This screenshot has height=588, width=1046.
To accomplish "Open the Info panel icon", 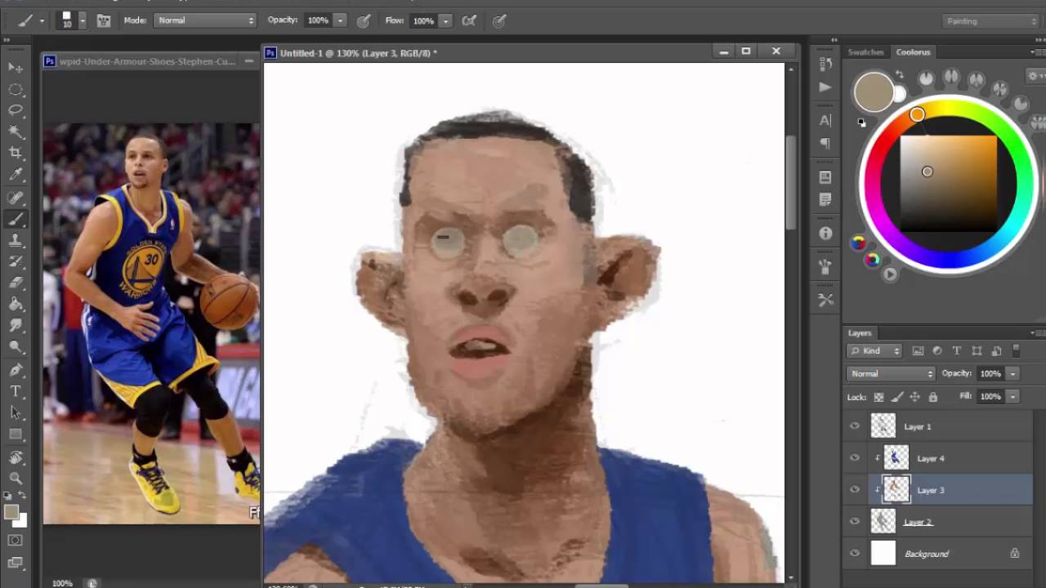I will (x=825, y=234).
